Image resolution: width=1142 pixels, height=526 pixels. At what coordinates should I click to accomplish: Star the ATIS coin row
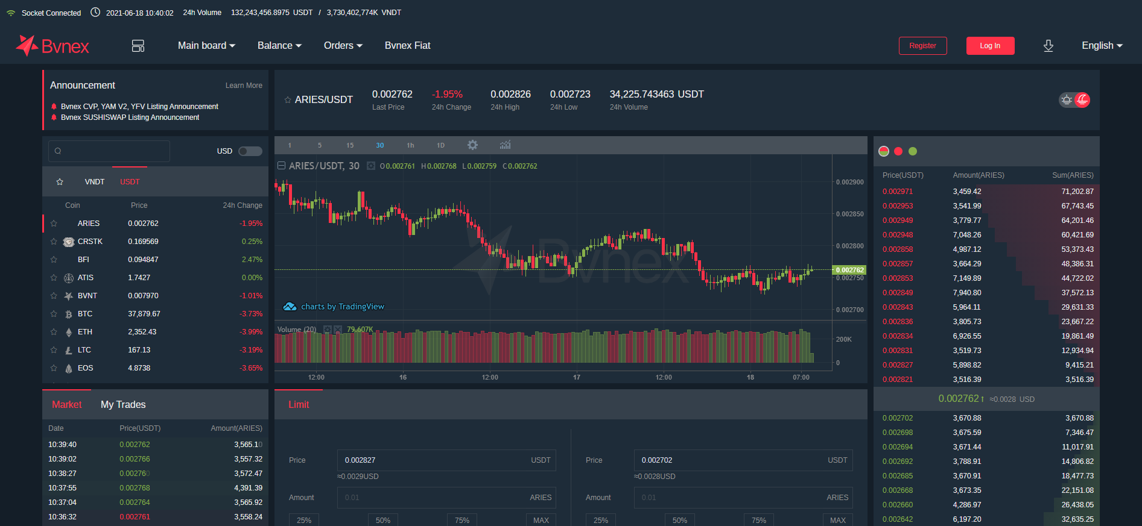(x=54, y=278)
